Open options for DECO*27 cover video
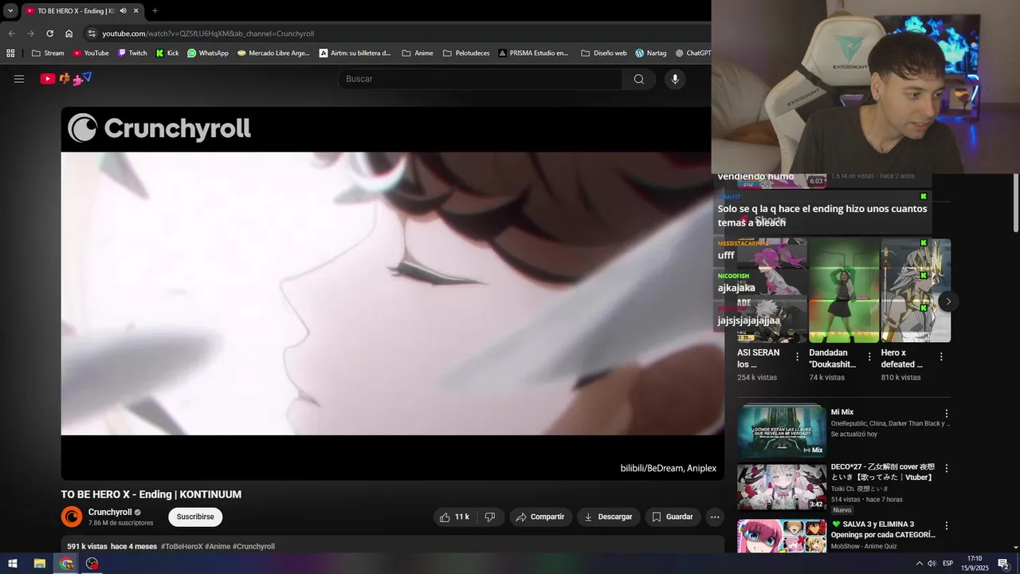 947,469
